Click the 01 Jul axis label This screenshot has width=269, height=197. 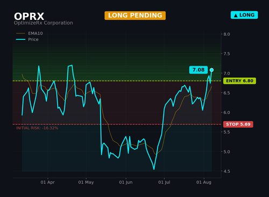coord(164,183)
